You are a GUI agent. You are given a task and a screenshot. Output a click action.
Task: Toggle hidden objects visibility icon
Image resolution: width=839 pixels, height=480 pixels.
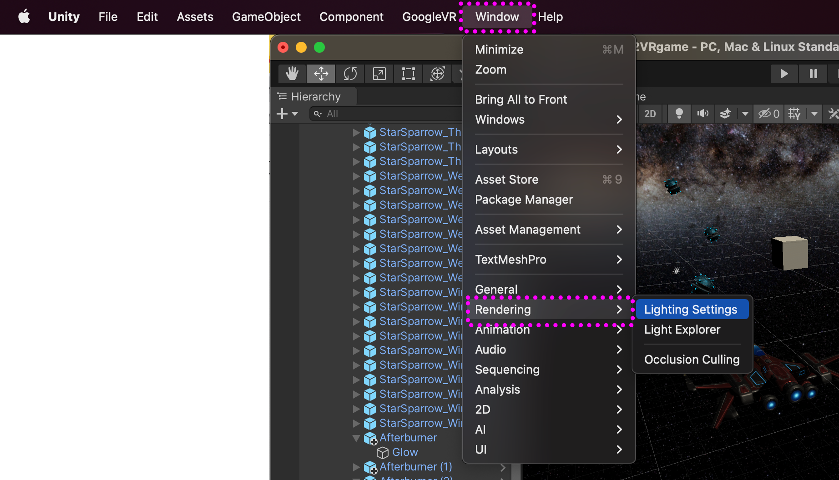[768, 114]
